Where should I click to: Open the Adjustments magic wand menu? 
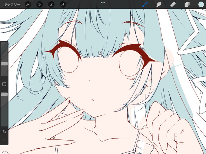coord(40,5)
